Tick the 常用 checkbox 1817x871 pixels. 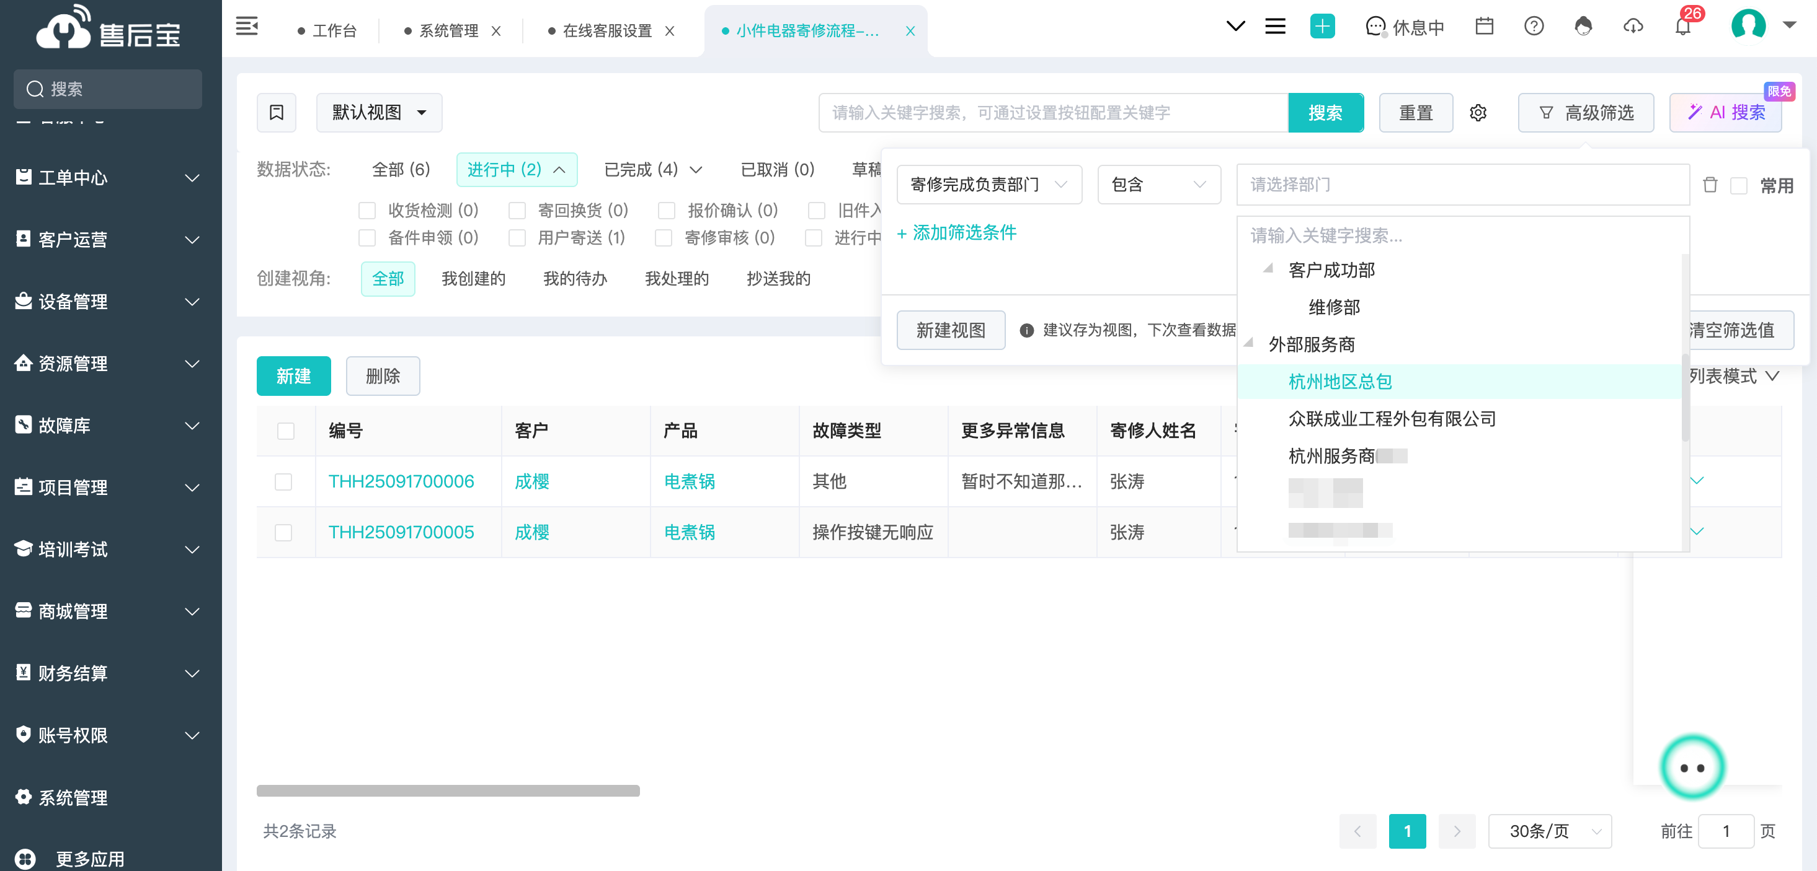[1739, 185]
